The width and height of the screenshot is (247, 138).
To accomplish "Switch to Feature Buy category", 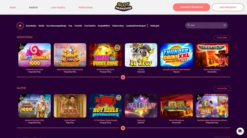I will [x=118, y=26].
